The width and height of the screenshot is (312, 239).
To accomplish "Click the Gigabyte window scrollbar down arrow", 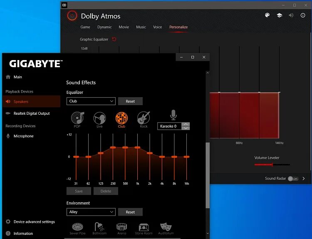I will (x=208, y=233).
